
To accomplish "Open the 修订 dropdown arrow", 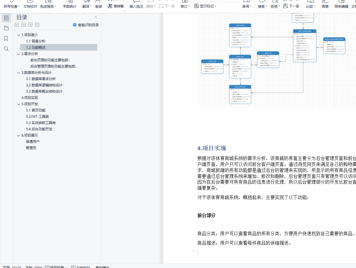I will [x=189, y=6].
